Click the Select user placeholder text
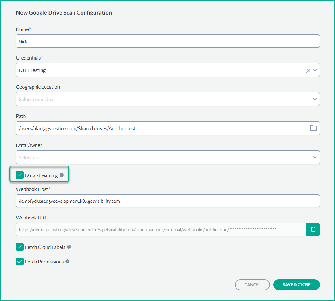 (30, 158)
